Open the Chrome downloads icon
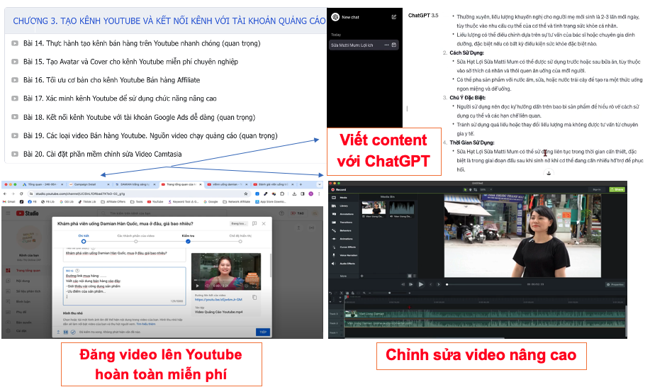The height and width of the screenshot is (392, 650). pyautogui.click(x=294, y=194)
